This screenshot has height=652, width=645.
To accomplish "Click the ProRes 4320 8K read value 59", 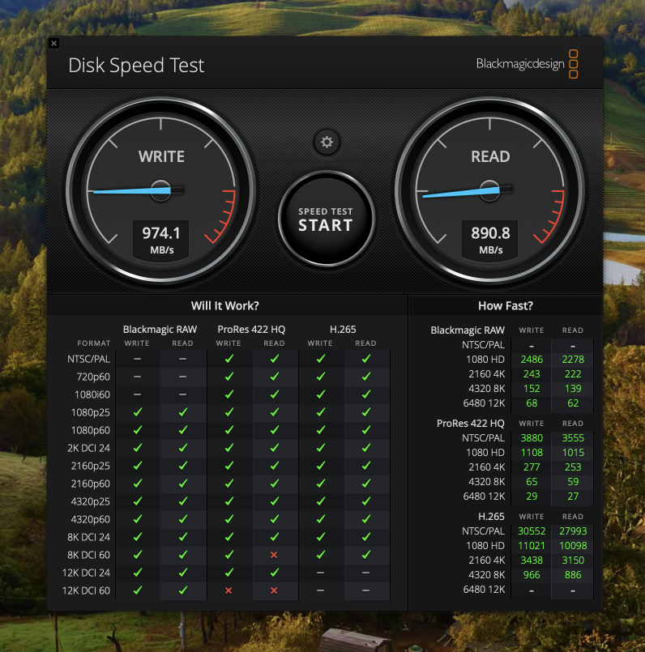I will [x=573, y=482].
